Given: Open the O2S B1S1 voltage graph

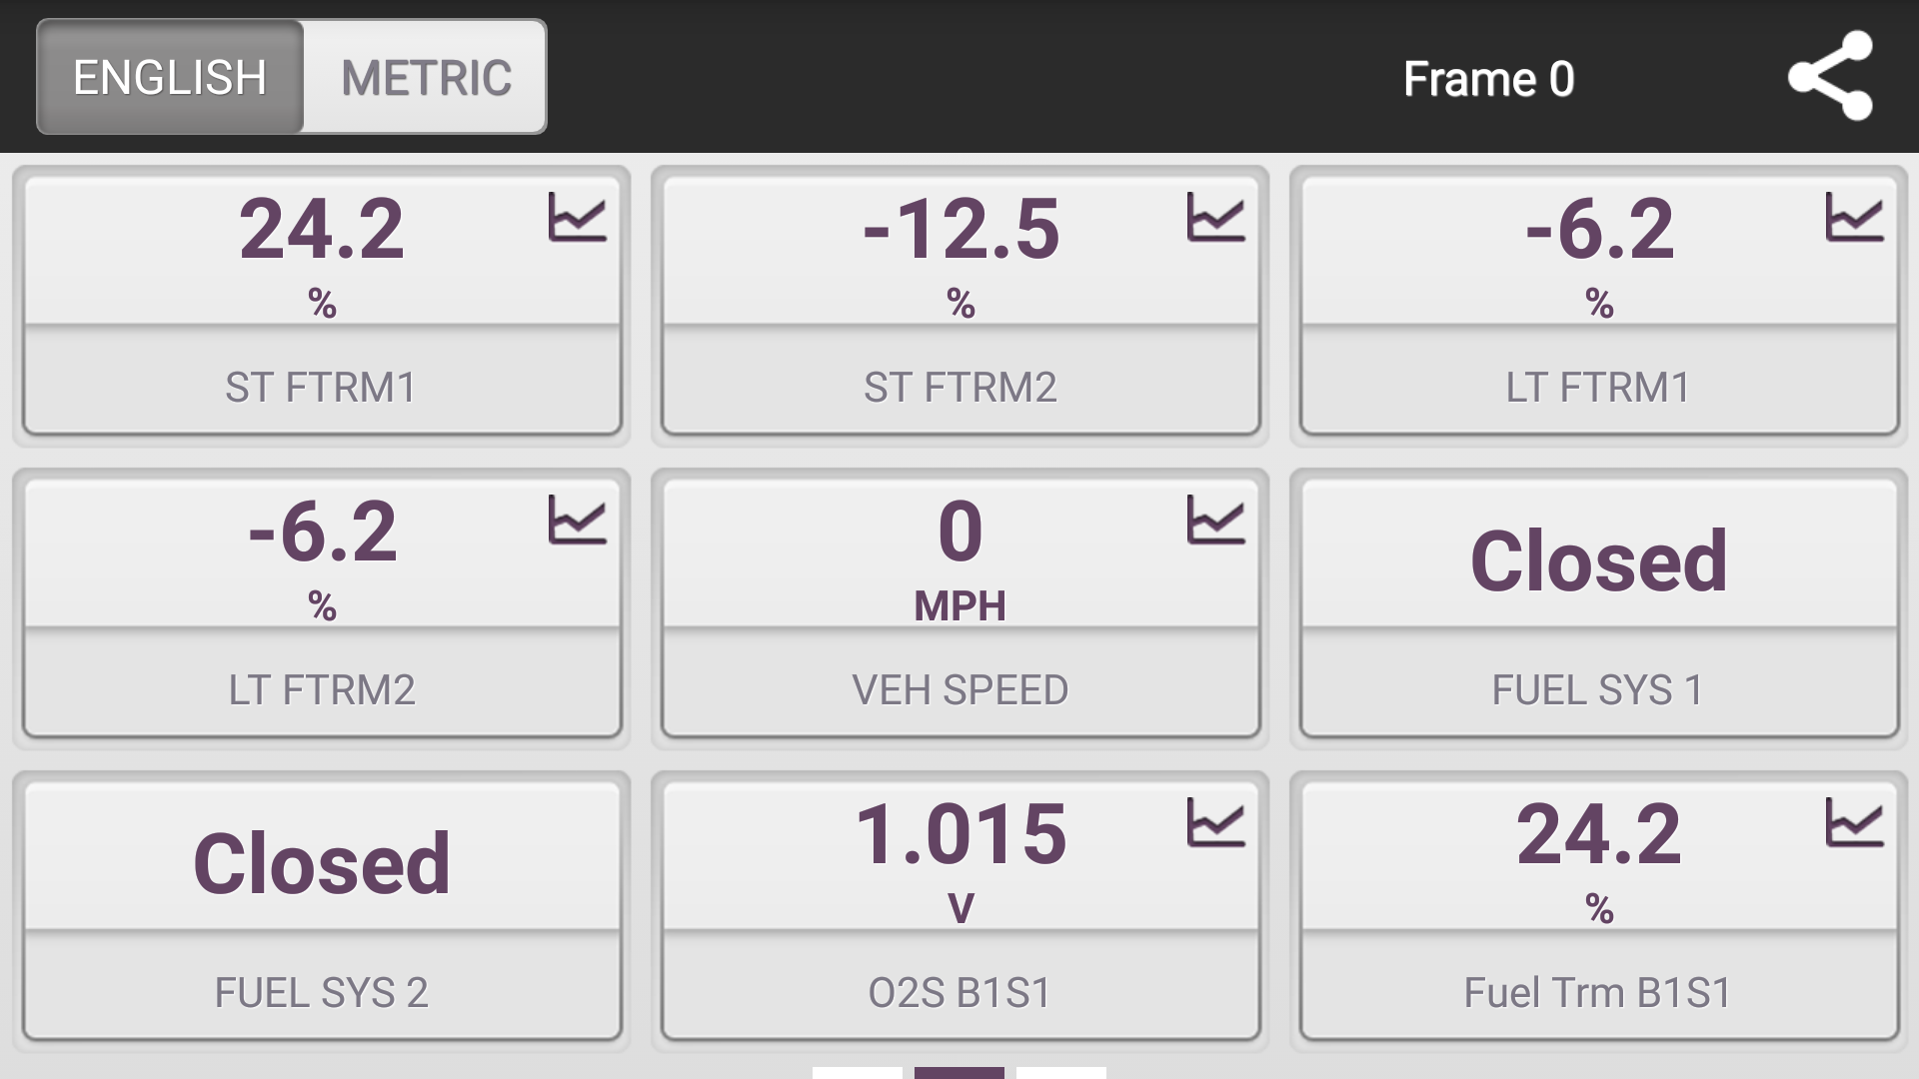Looking at the screenshot, I should pyautogui.click(x=1215, y=823).
